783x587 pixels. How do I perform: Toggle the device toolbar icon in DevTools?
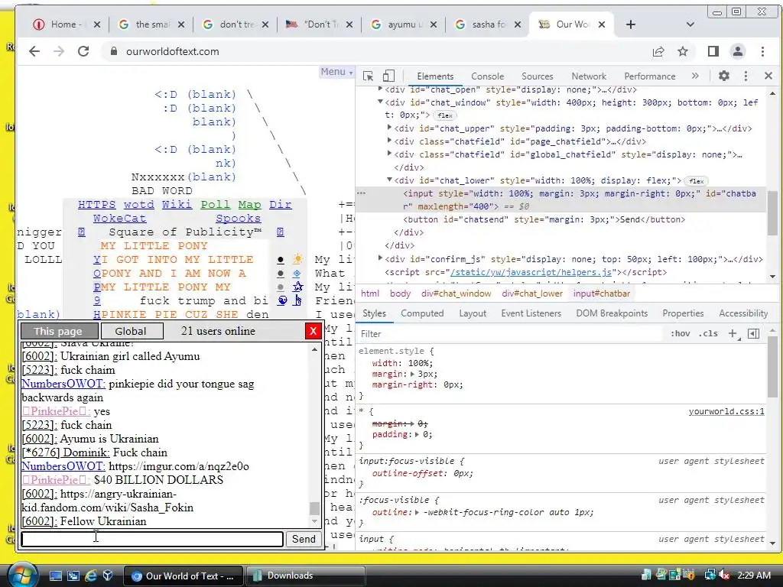click(388, 76)
